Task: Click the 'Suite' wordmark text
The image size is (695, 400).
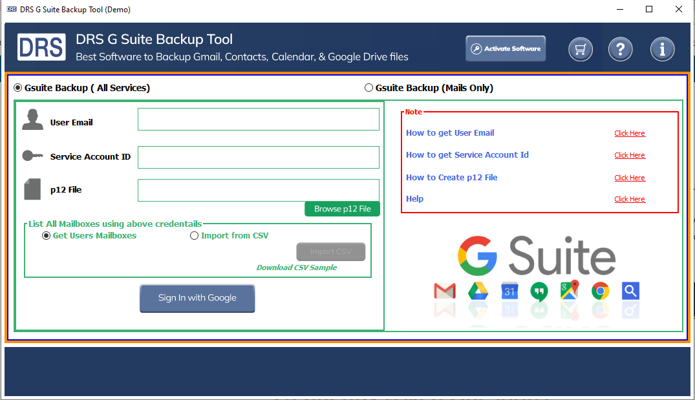Action: tap(562, 256)
